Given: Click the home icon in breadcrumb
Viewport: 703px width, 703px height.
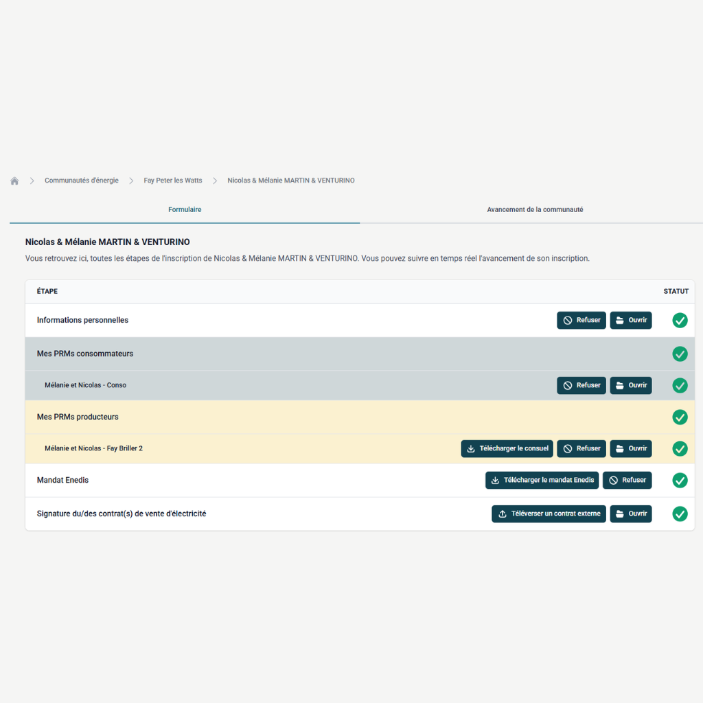Looking at the screenshot, I should point(14,181).
